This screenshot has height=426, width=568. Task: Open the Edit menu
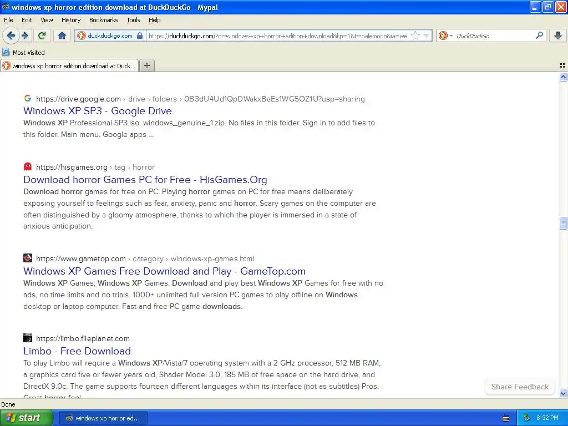point(27,20)
